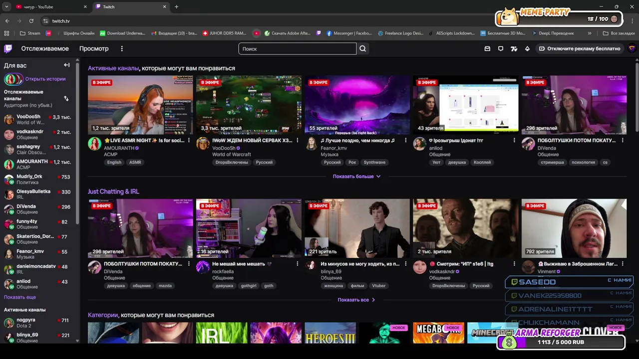Open the user avatar menu in Twitch header
Screen dimensions: 639x359
[x=632, y=48]
